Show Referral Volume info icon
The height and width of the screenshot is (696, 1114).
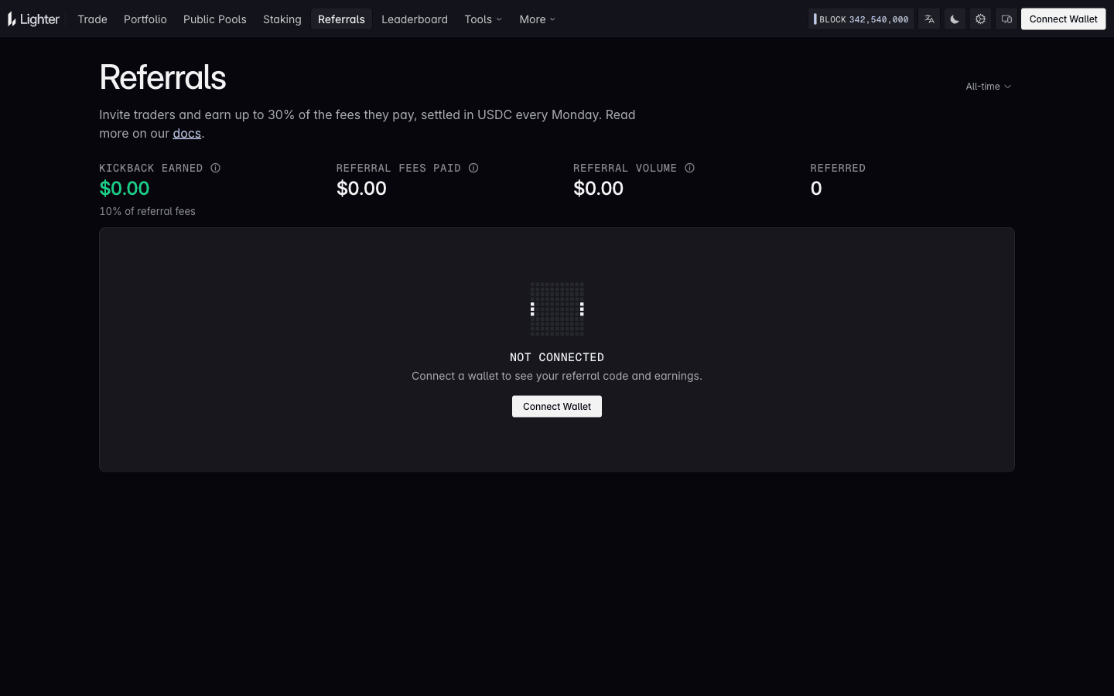[689, 168]
